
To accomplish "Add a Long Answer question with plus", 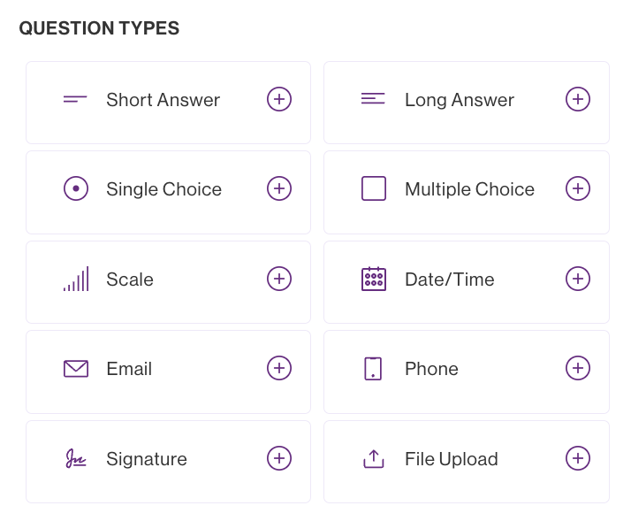I will (x=578, y=99).
